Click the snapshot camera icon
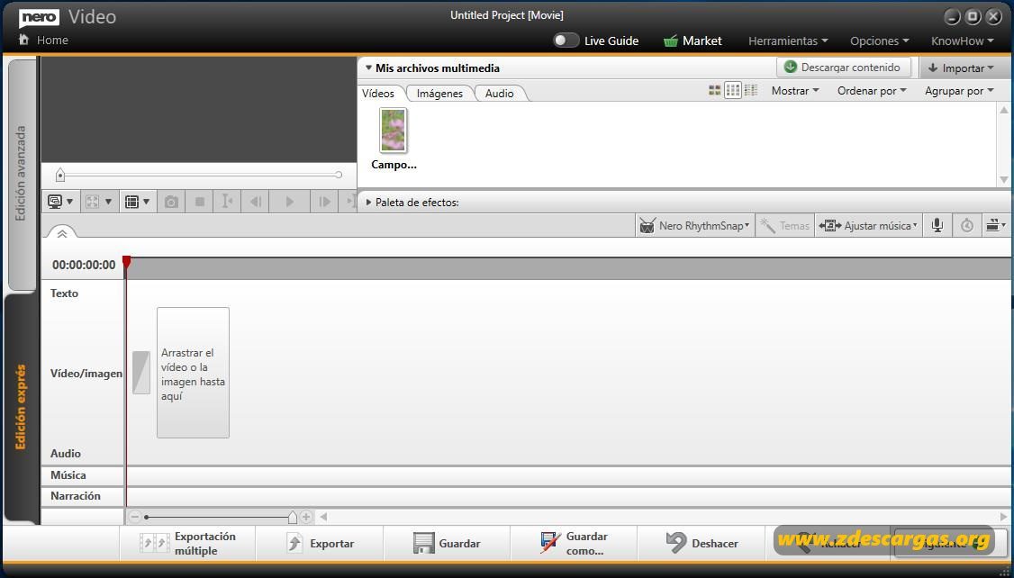This screenshot has height=578, width=1014. [x=171, y=202]
